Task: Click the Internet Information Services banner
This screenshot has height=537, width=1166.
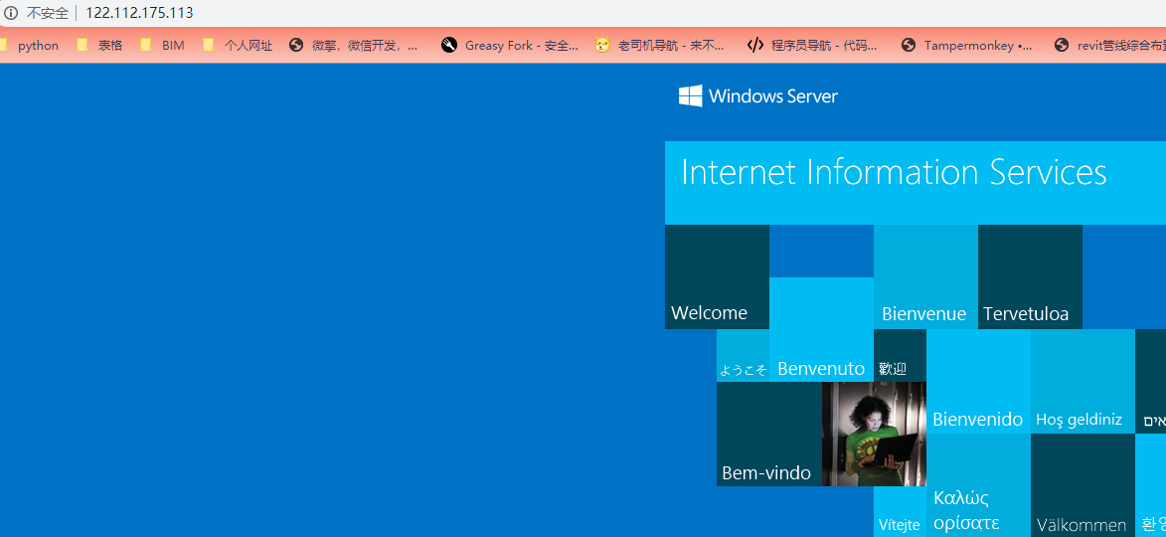Action: [x=916, y=183]
